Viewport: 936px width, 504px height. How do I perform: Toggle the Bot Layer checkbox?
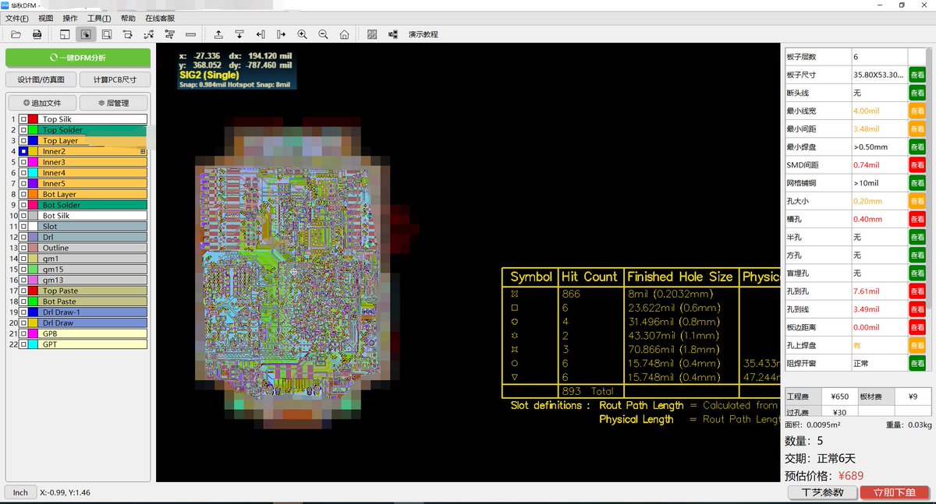[23, 194]
